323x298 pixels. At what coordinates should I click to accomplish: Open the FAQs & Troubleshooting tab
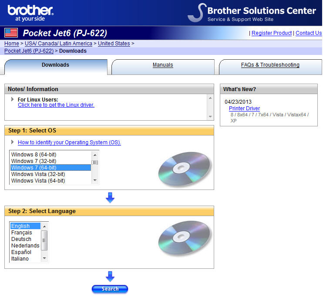270,65
